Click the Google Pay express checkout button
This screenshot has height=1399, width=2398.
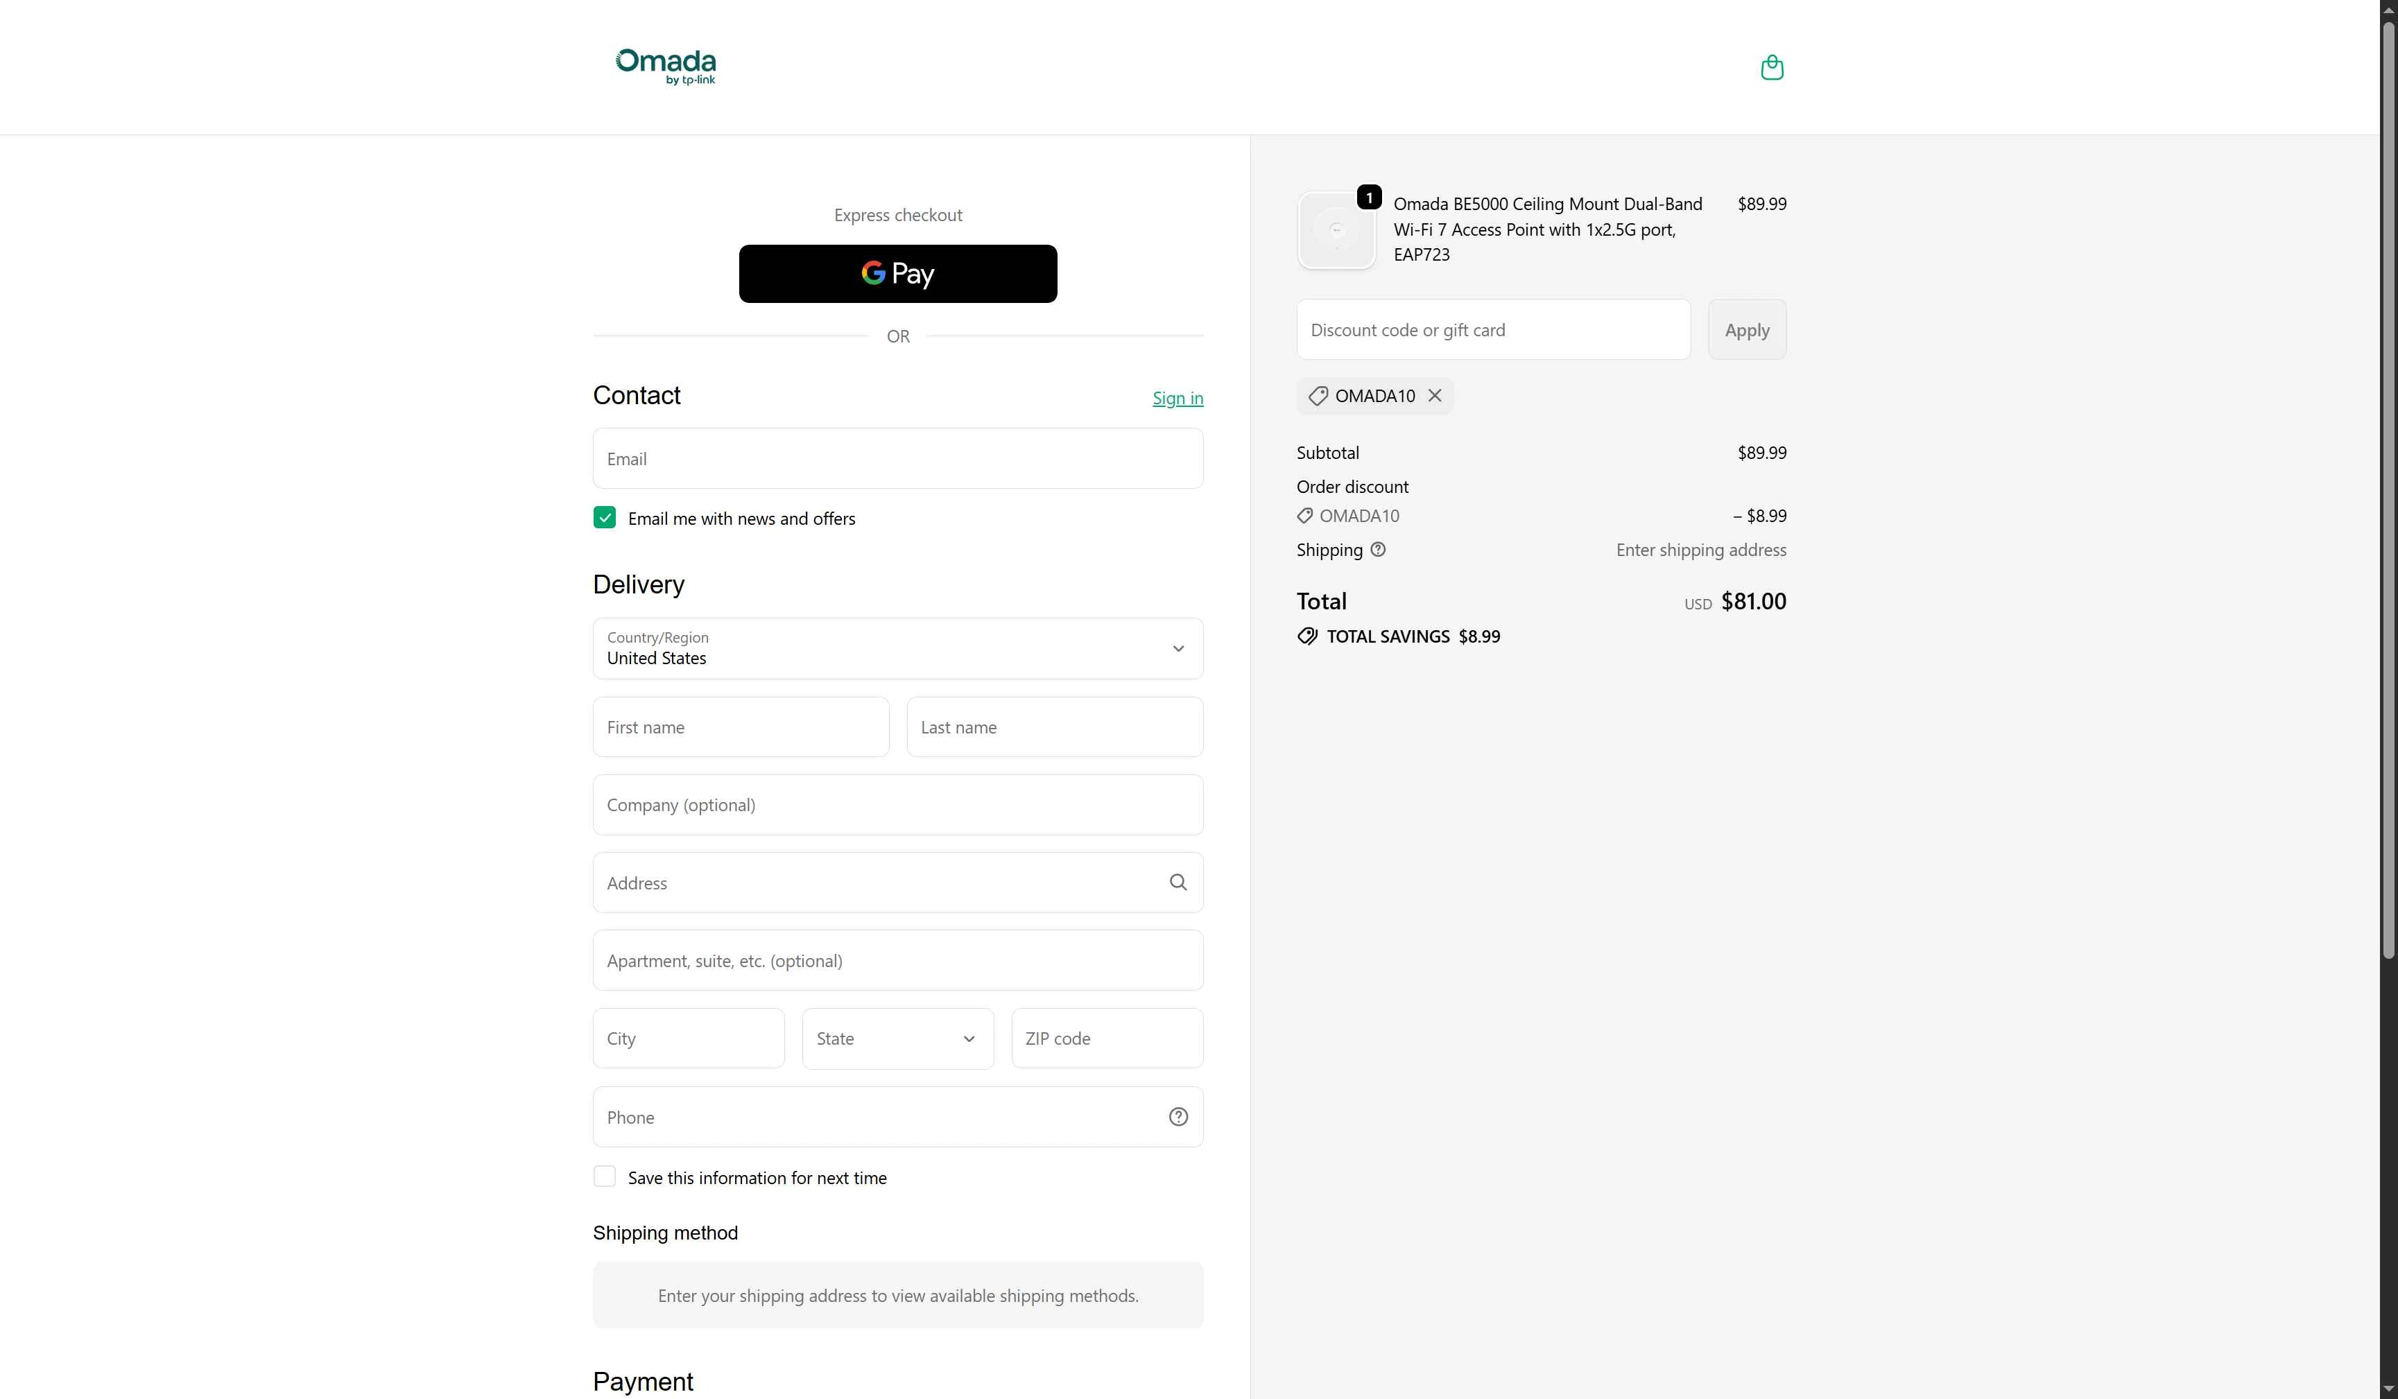click(x=897, y=273)
